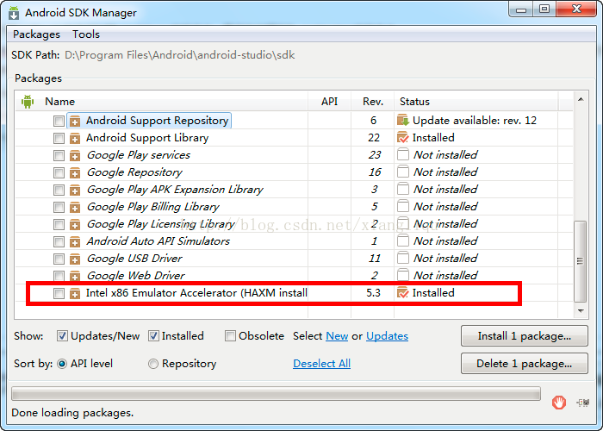
Task: Click the SDK Path text
Action: [179, 55]
